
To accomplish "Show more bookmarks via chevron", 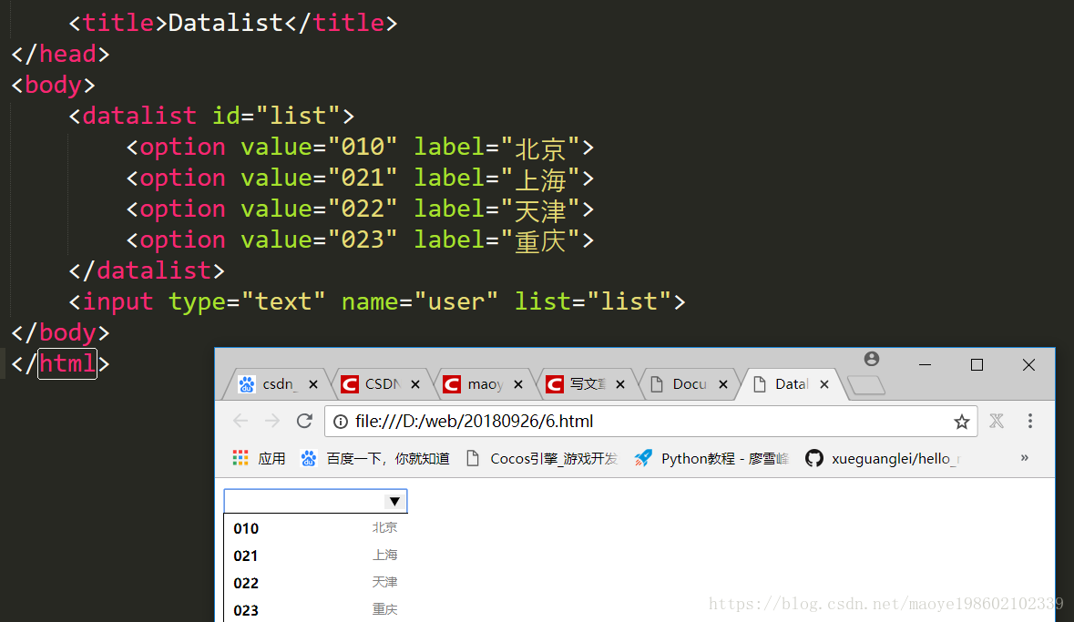I will (x=1025, y=457).
